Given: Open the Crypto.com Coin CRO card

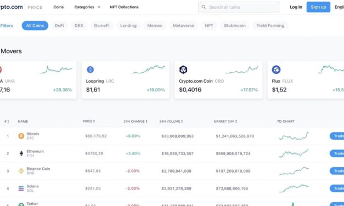Looking at the screenshot, I should [218, 80].
